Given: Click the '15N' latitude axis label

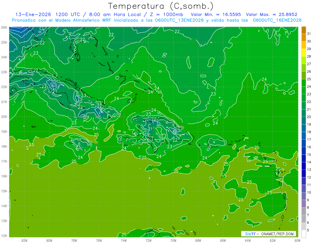Looking at the screenshot, I should tap(4, 191).
